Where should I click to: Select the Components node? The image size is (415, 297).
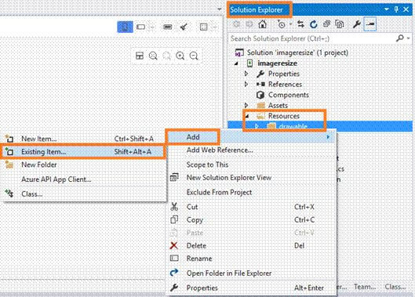[x=289, y=95]
